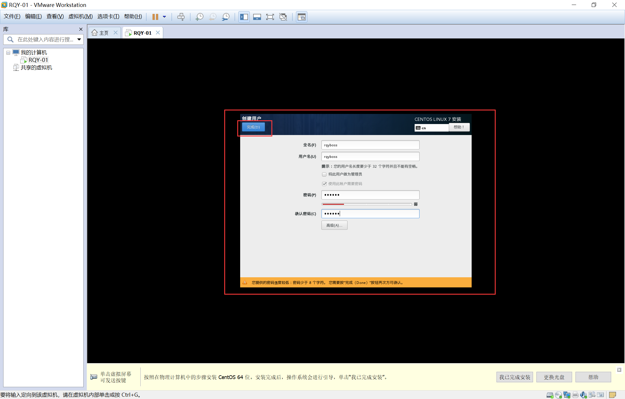Click the 确认密码(C) confirm password field
The height and width of the screenshot is (399, 625).
[x=370, y=214]
